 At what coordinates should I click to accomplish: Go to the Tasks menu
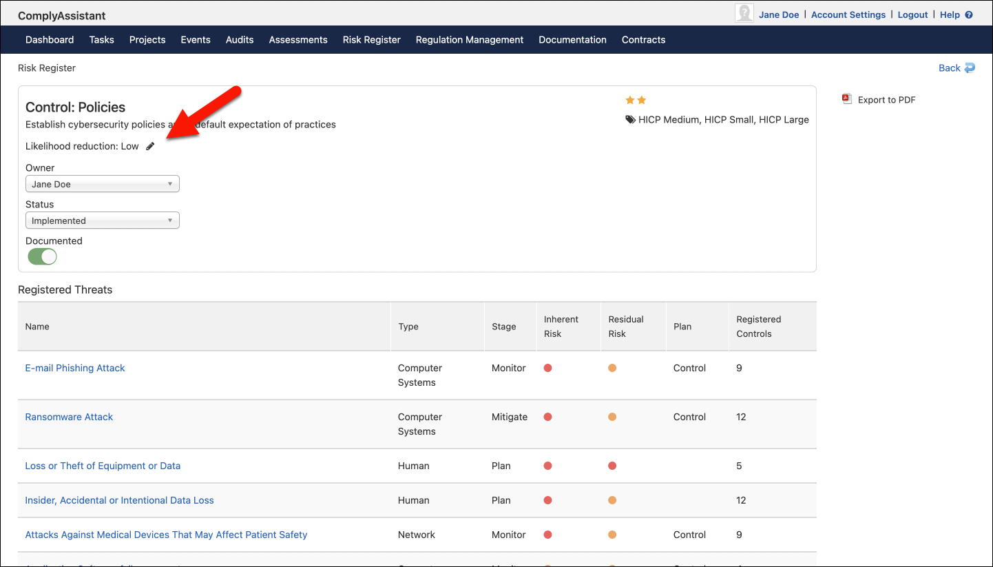[102, 40]
